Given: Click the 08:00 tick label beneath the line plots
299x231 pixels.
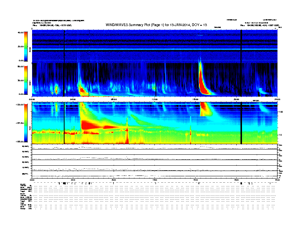Looking at the screenshot, I should [x=114, y=180].
